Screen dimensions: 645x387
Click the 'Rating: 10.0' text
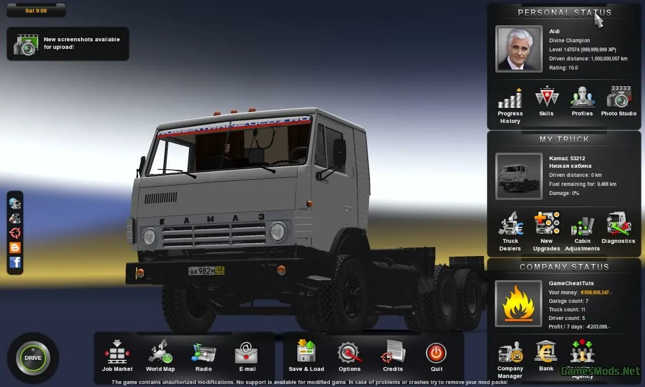[563, 68]
